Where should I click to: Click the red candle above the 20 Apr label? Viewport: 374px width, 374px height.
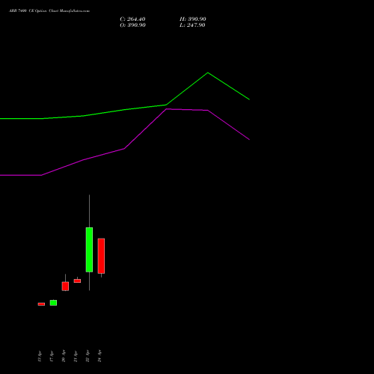click(x=65, y=286)
